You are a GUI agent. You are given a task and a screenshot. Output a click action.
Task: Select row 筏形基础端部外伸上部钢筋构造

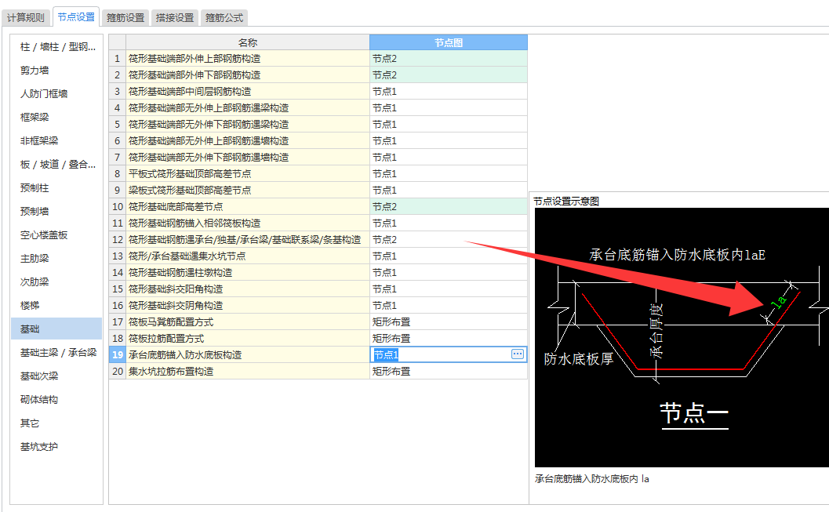click(x=247, y=58)
